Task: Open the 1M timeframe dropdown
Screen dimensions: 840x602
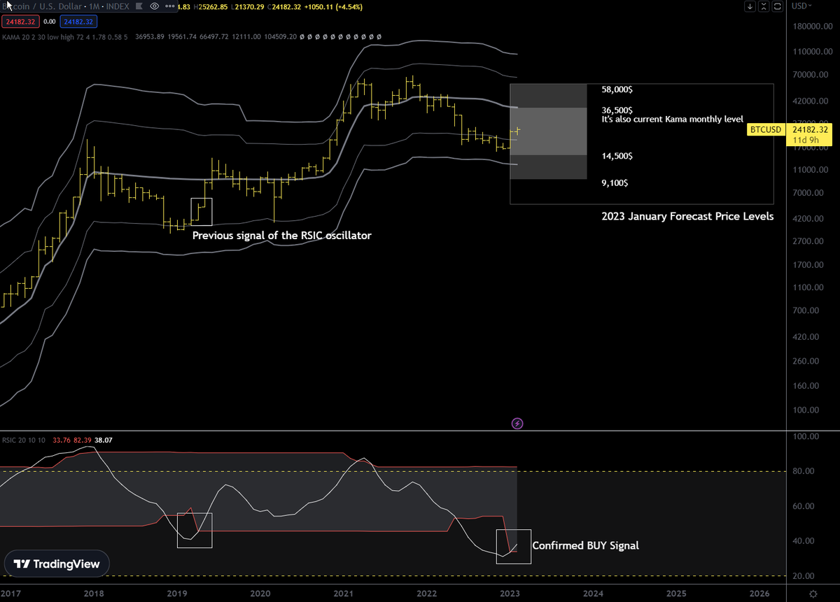Action: pyautogui.click(x=93, y=6)
